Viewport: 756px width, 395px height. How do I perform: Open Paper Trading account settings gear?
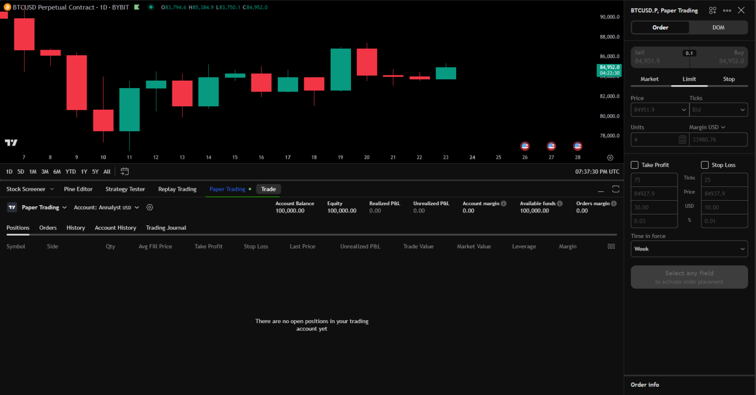tap(149, 207)
